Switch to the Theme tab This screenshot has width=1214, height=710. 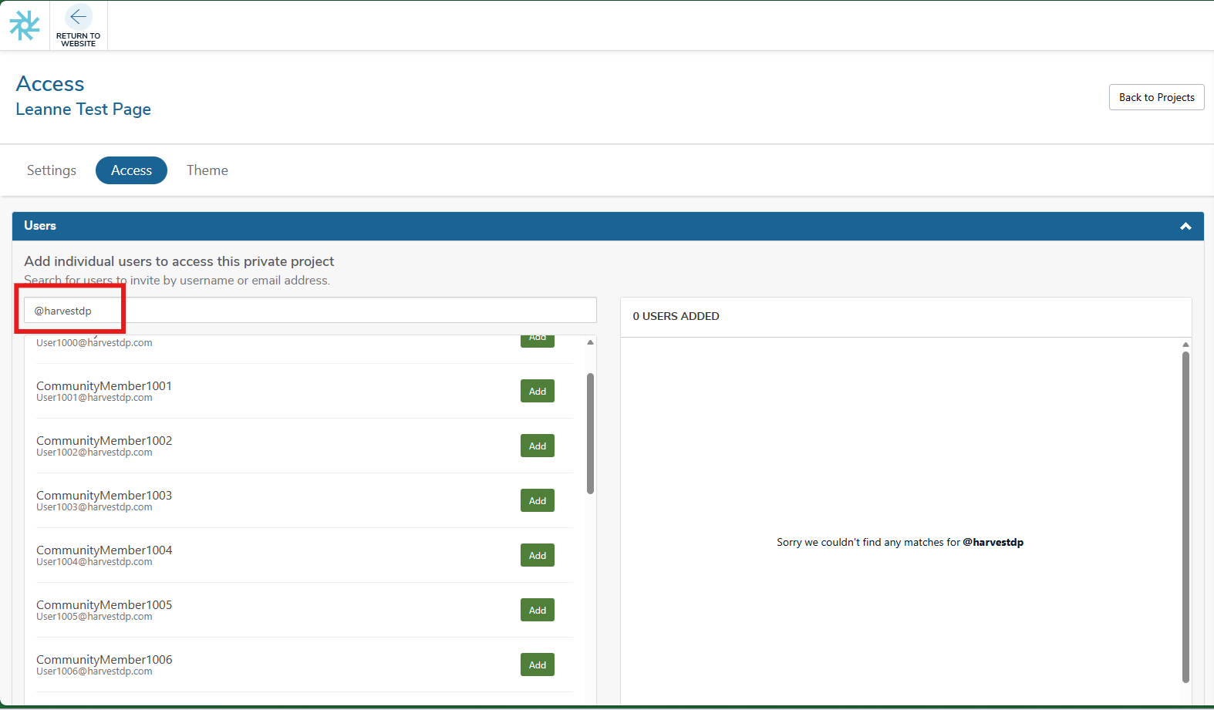click(207, 170)
